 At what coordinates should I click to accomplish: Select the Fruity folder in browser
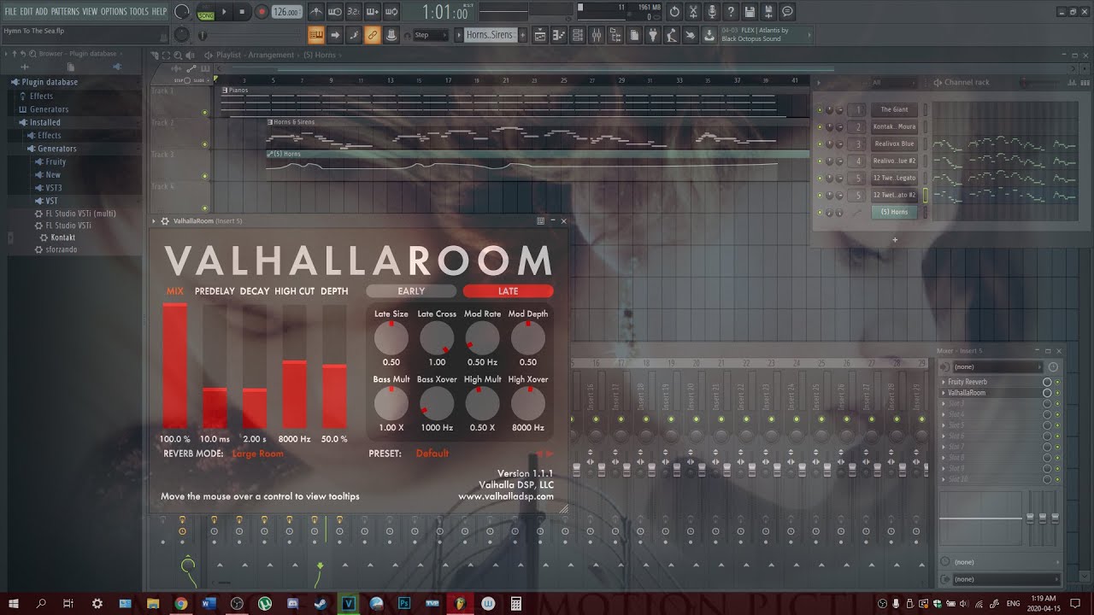[56, 161]
